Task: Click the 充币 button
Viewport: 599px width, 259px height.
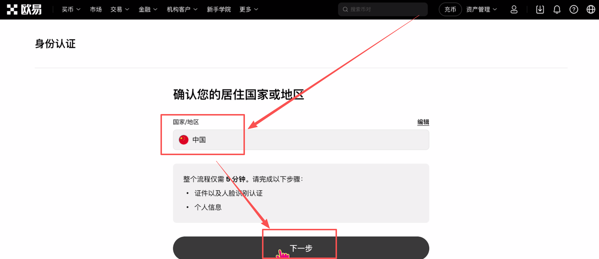Action: point(450,9)
